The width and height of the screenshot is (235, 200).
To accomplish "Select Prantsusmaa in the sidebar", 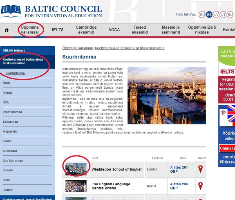I will point(12,112).
